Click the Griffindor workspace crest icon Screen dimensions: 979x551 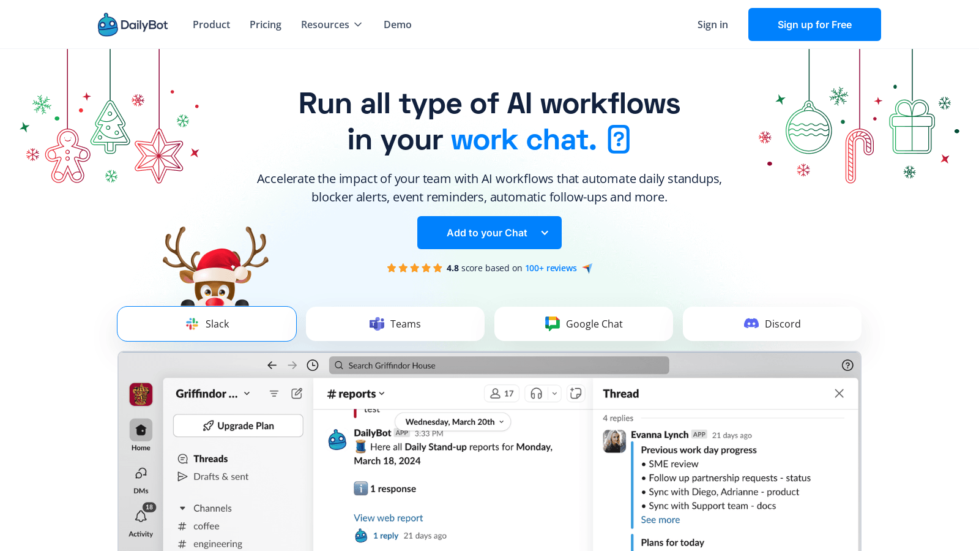click(141, 394)
